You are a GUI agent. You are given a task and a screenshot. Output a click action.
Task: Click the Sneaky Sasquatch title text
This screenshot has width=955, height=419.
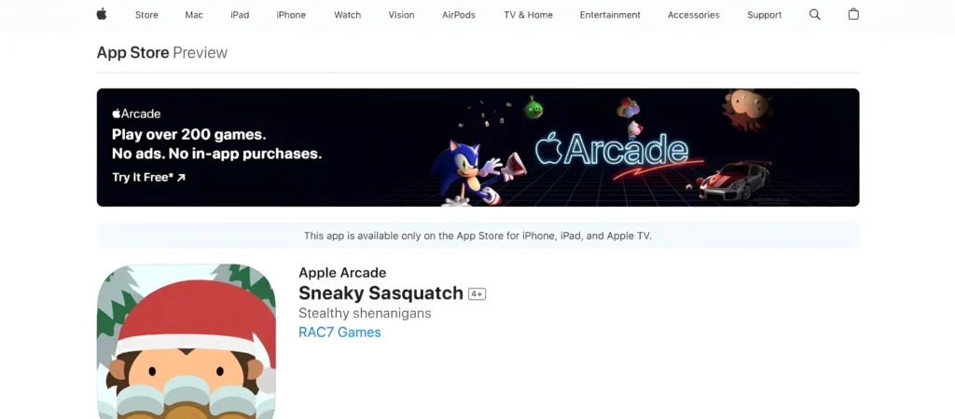pos(381,293)
